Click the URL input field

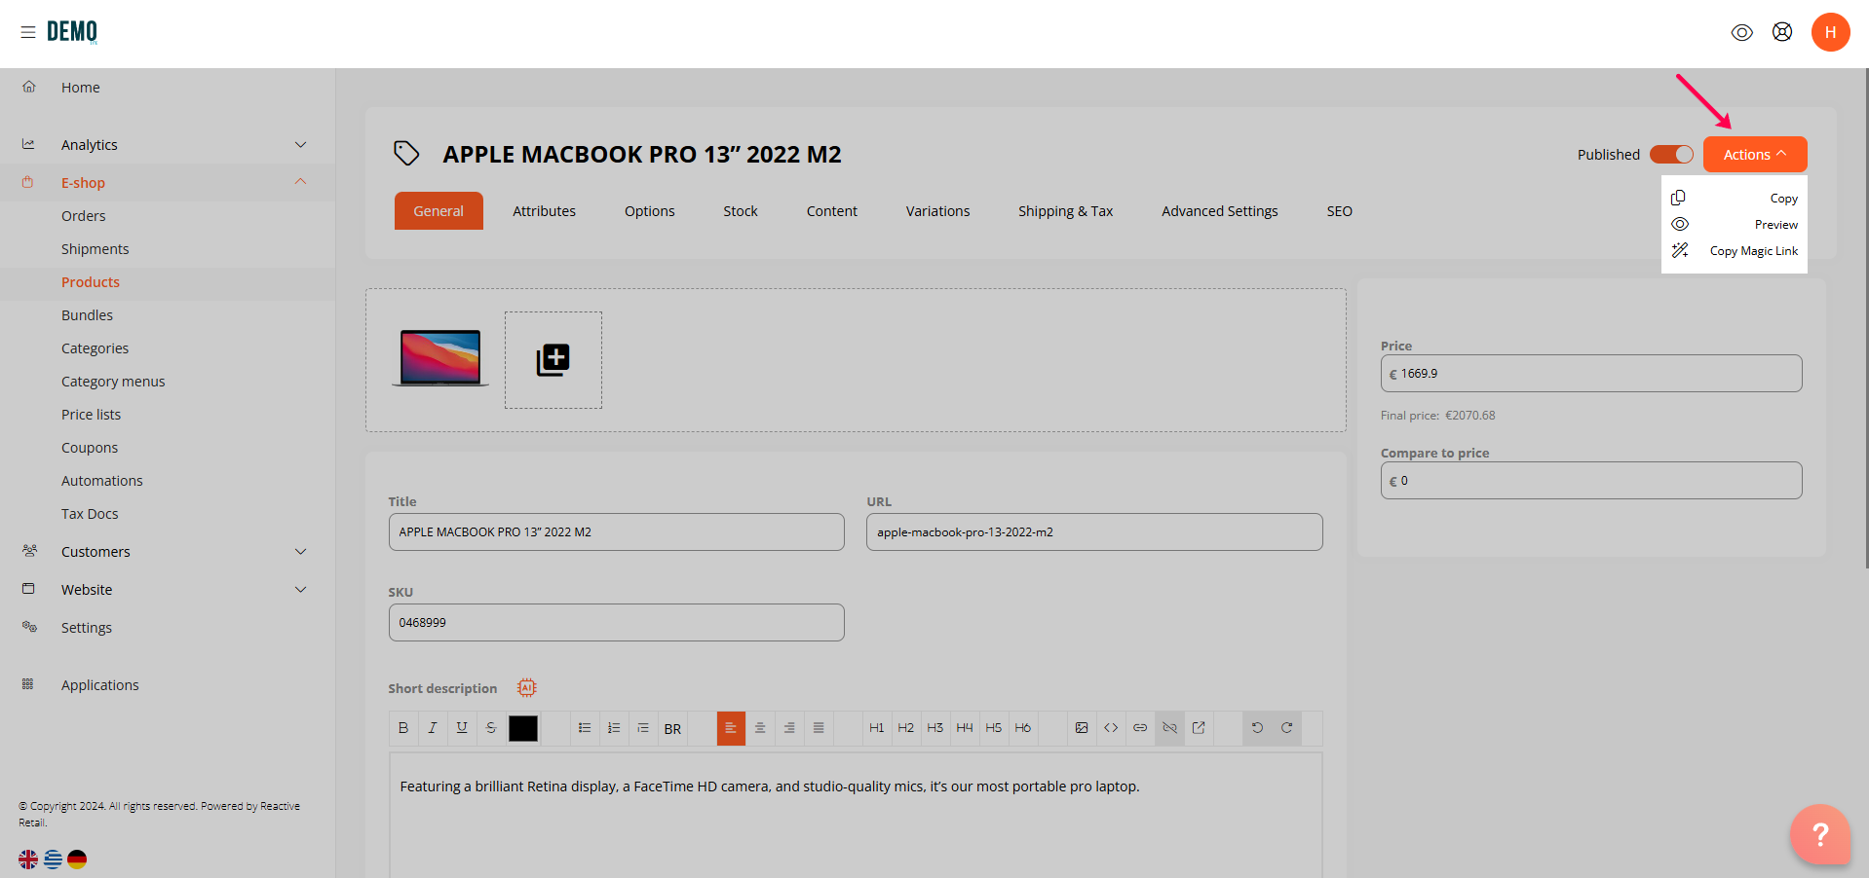coord(1094,532)
